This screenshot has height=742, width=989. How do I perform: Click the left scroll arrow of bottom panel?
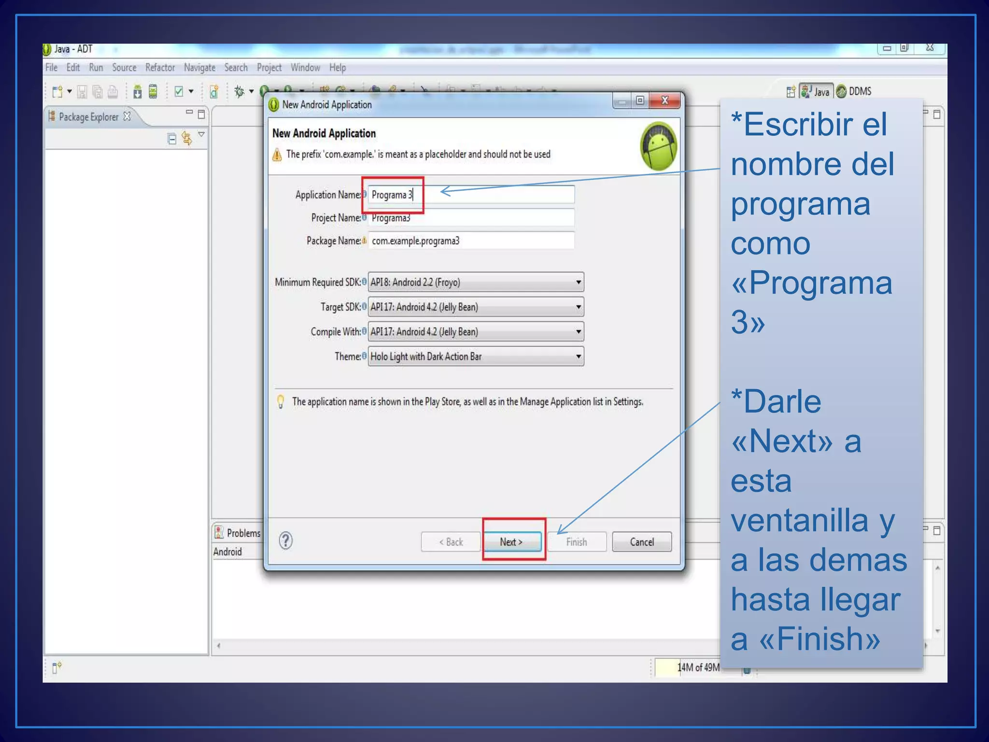[x=219, y=645]
